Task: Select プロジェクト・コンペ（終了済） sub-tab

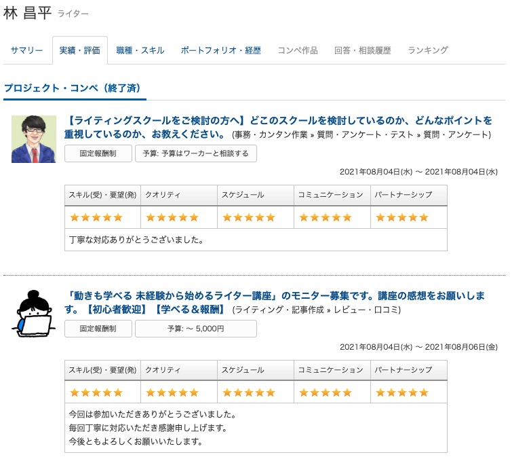Action: click(x=75, y=88)
